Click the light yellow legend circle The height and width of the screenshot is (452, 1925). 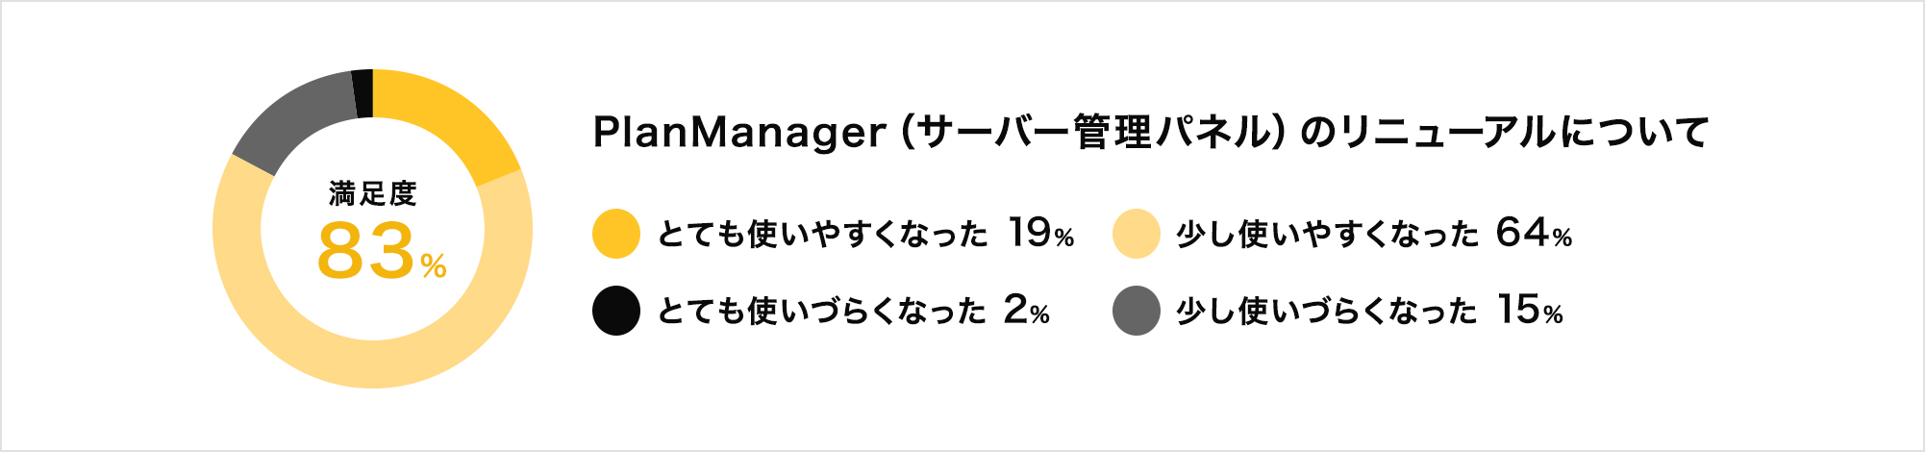tap(1137, 234)
